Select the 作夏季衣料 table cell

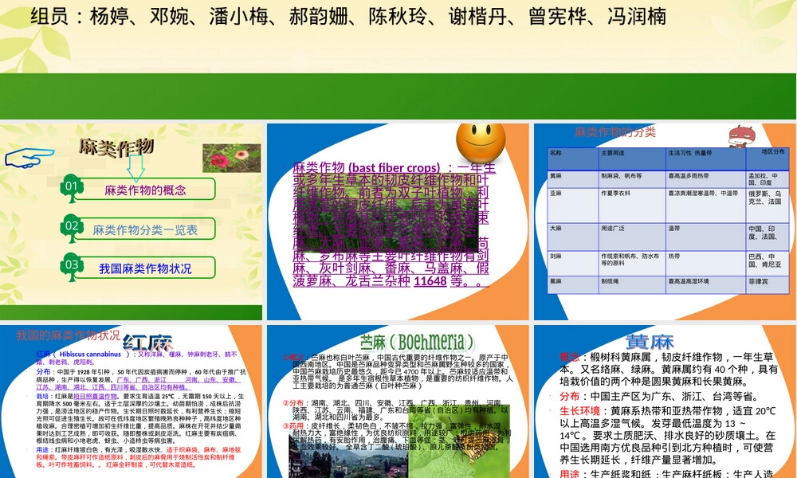(x=632, y=206)
